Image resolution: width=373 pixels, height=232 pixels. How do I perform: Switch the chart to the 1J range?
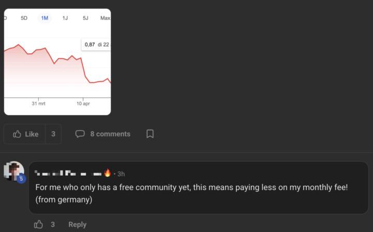65,18
